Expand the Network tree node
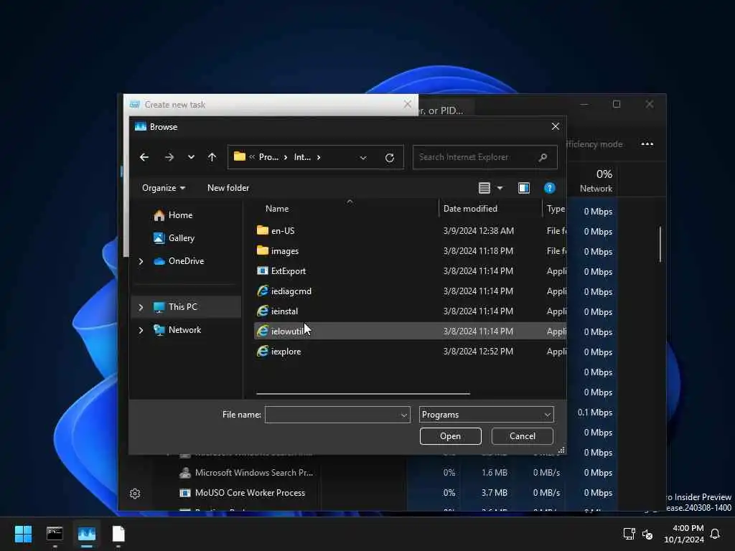The image size is (735, 551). [141, 330]
